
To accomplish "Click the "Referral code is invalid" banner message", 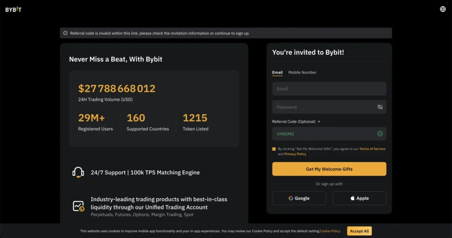I will click(160, 33).
